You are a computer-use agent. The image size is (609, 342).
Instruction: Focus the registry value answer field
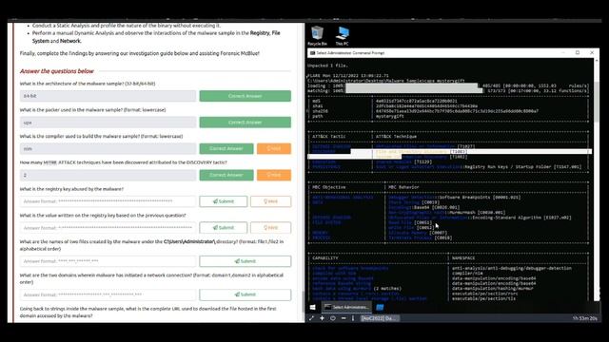point(108,228)
